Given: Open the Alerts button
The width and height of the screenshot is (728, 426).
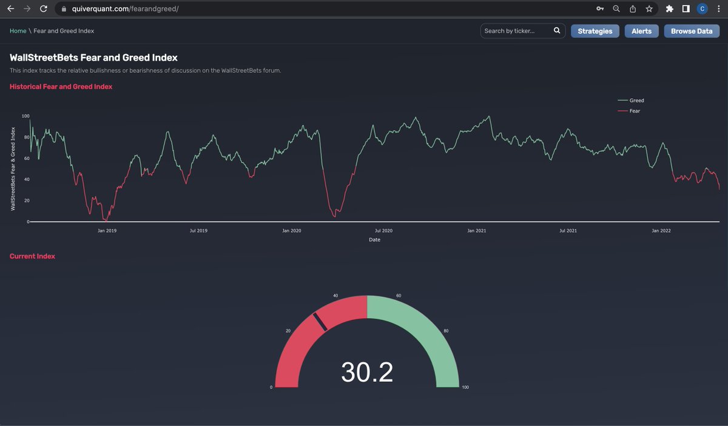Looking at the screenshot, I should (x=642, y=31).
